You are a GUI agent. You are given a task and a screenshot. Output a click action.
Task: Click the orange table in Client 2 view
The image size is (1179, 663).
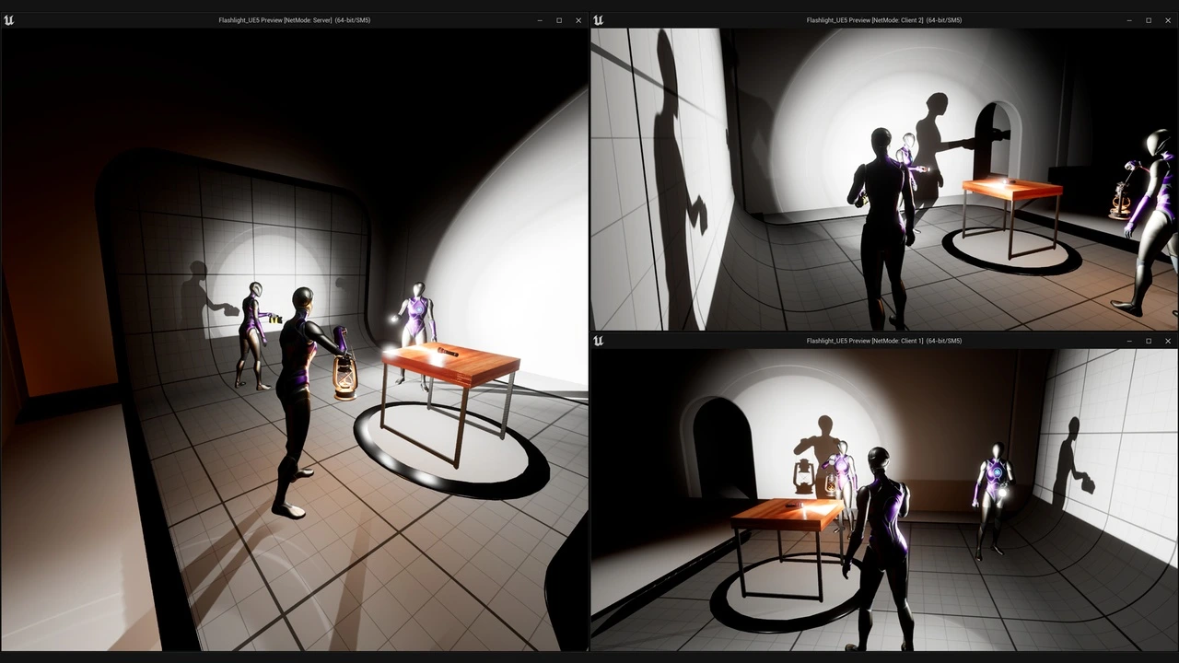coord(1011,192)
